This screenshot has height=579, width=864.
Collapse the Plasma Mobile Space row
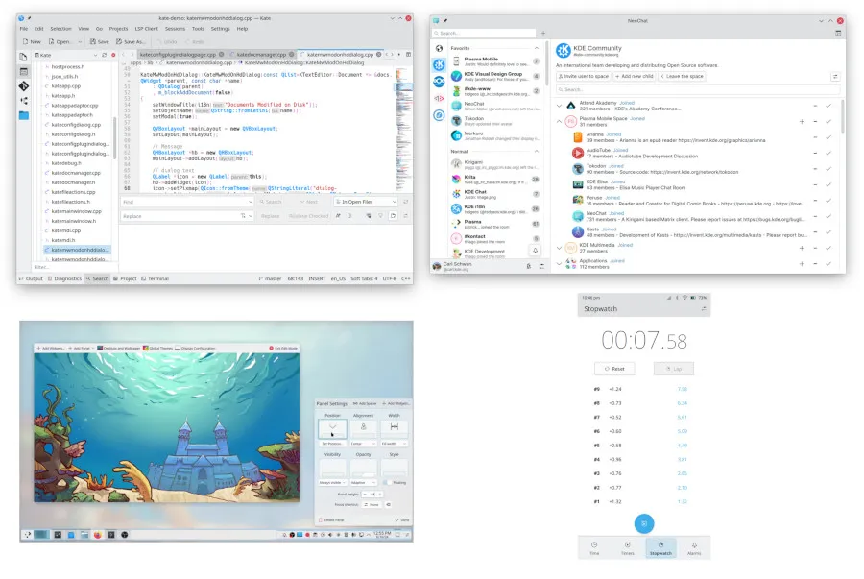[559, 122]
